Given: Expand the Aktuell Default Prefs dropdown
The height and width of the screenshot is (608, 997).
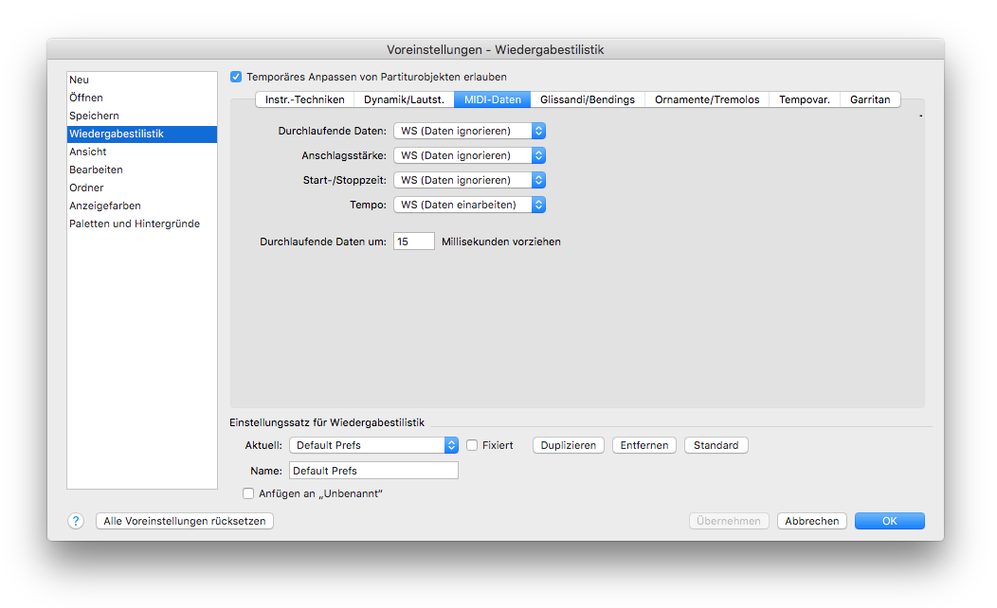Looking at the screenshot, I should (x=373, y=445).
